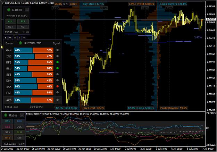Click the double-left rewind arrow button
The width and height of the screenshot is (217, 152).
tap(10, 37)
